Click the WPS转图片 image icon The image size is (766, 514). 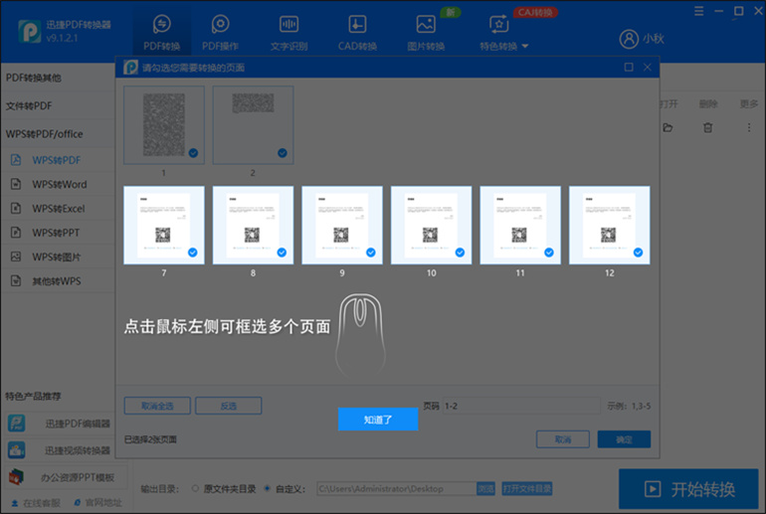16,257
